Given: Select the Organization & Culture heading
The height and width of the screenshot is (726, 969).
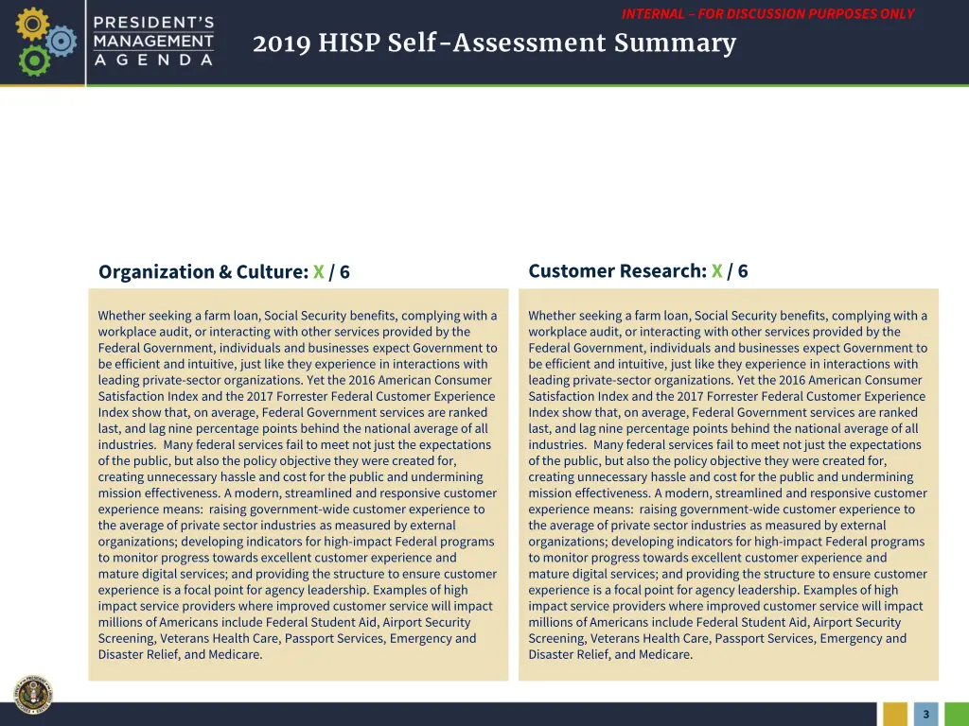Looking at the screenshot, I should [x=223, y=271].
